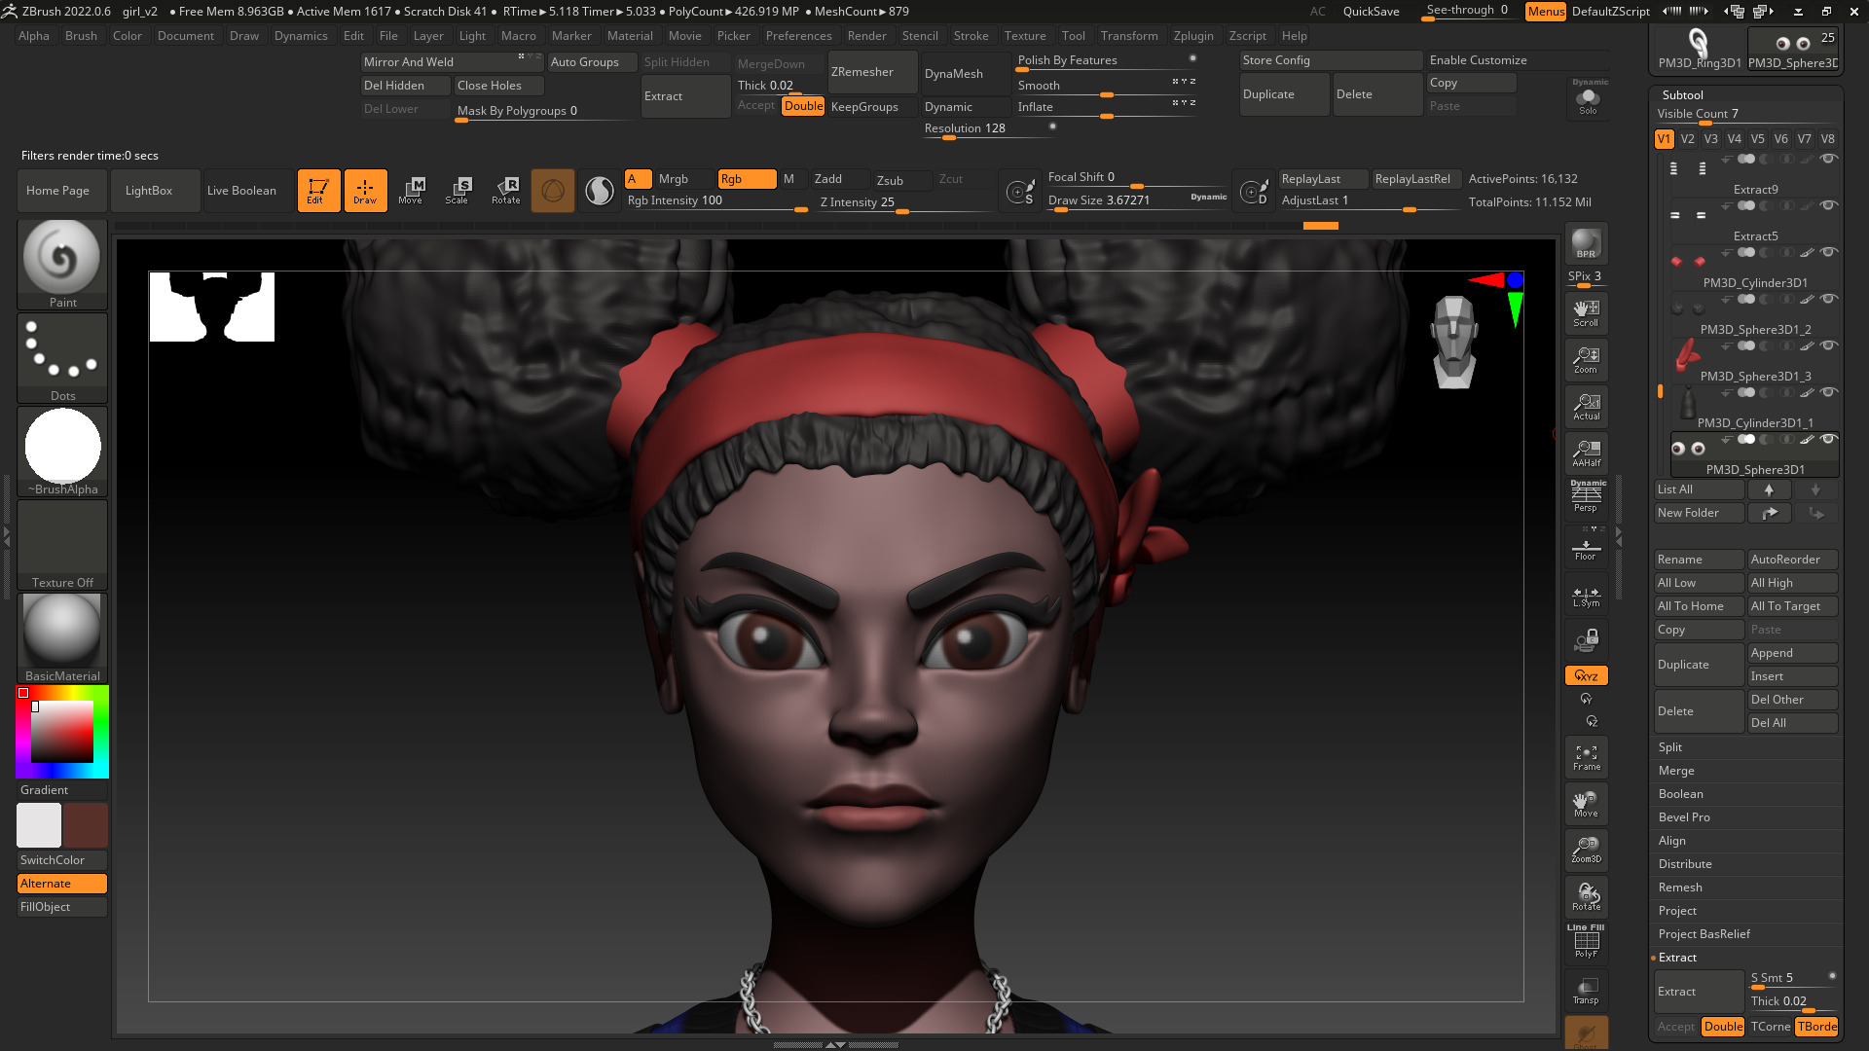Select the Rotate gizmo tool
Viewport: 1869px width, 1051px height.
point(506,190)
